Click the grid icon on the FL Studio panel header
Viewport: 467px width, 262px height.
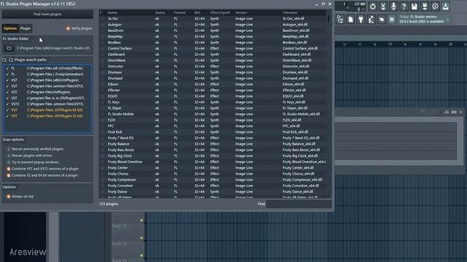pos(446,112)
